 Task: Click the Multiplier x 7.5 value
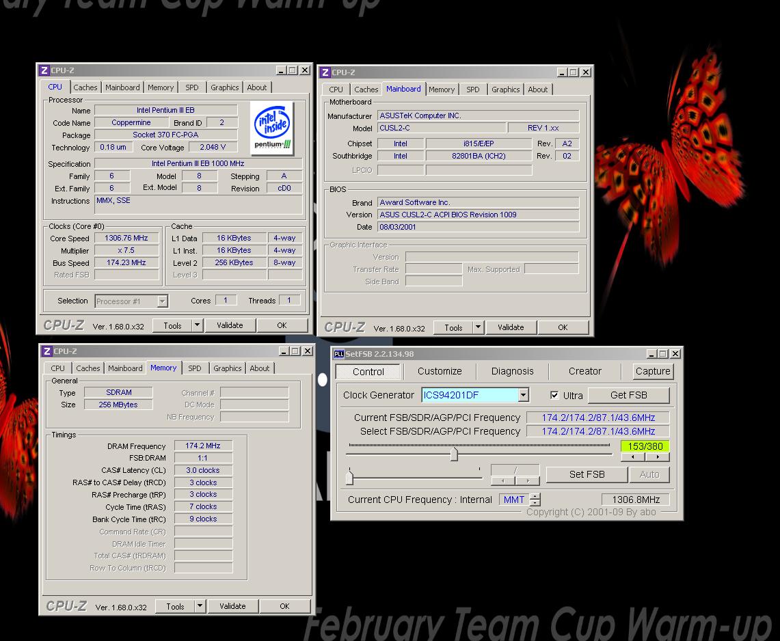[x=126, y=251]
